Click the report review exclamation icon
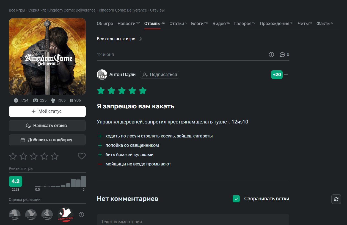Screen dimensions: 347x225 pos(271,55)
